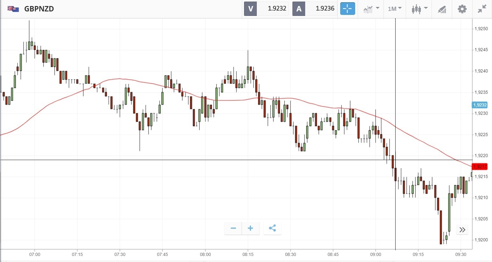The image size is (492, 262).
Task: Zoom in with the plus button
Action: [x=250, y=228]
